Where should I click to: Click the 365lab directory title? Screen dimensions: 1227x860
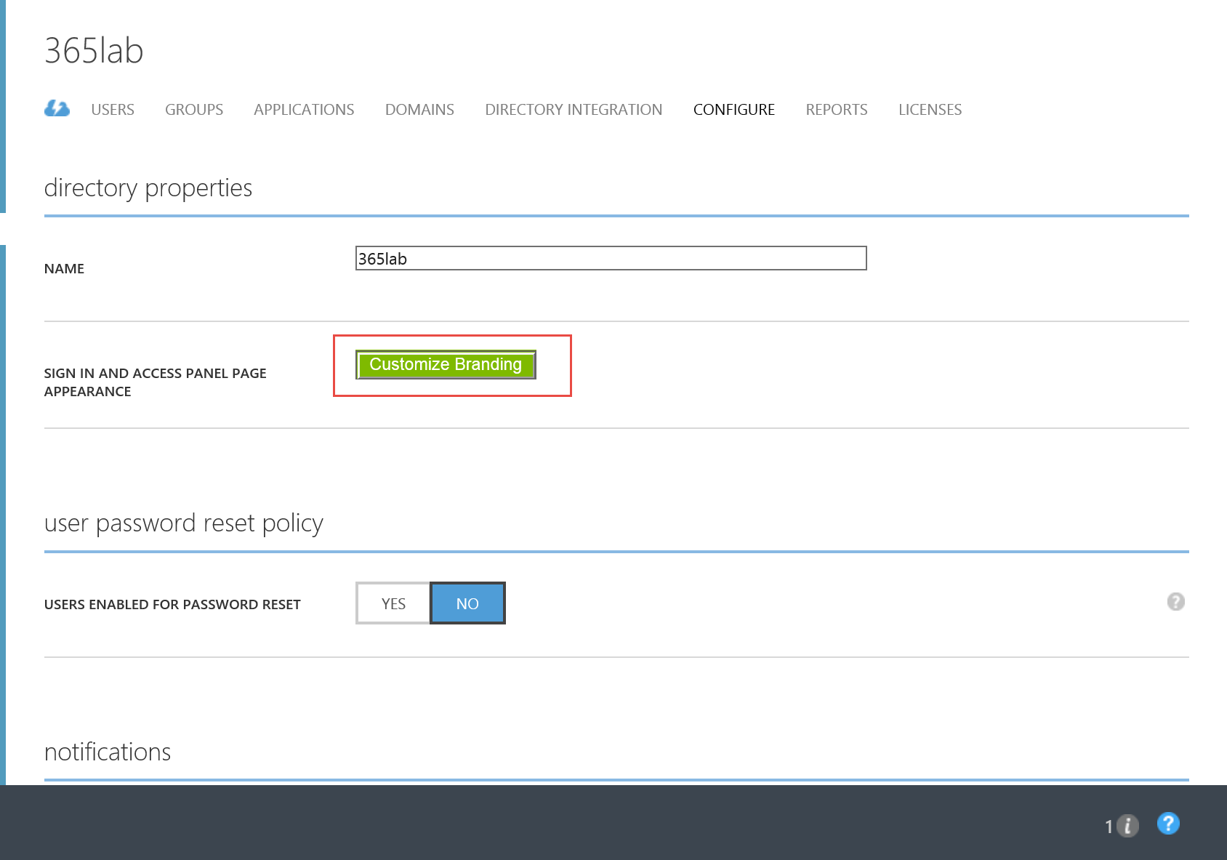click(94, 51)
